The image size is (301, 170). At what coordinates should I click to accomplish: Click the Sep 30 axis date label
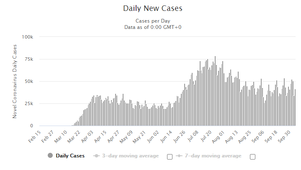pyautogui.click(x=284, y=137)
